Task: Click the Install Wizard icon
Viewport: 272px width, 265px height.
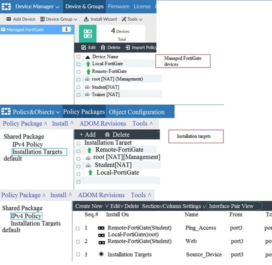Action: (x=87, y=19)
